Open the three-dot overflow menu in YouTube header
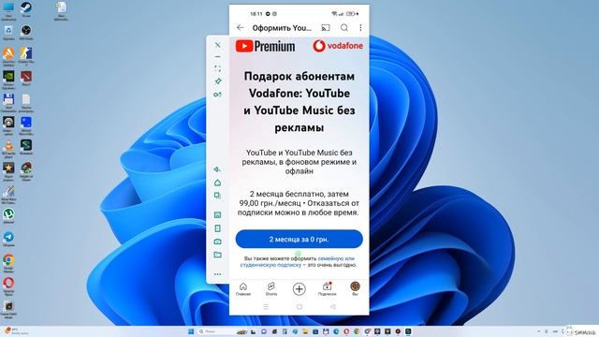Image resolution: width=599 pixels, height=337 pixels. pyautogui.click(x=360, y=27)
